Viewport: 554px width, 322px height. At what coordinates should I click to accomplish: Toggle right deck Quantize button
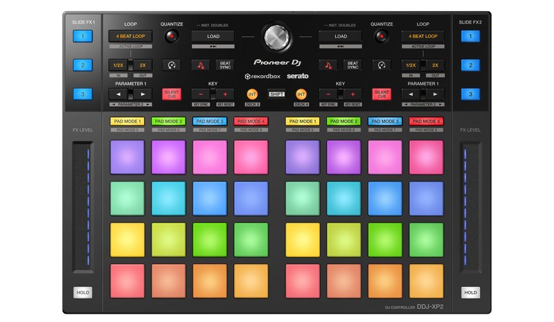click(382, 36)
